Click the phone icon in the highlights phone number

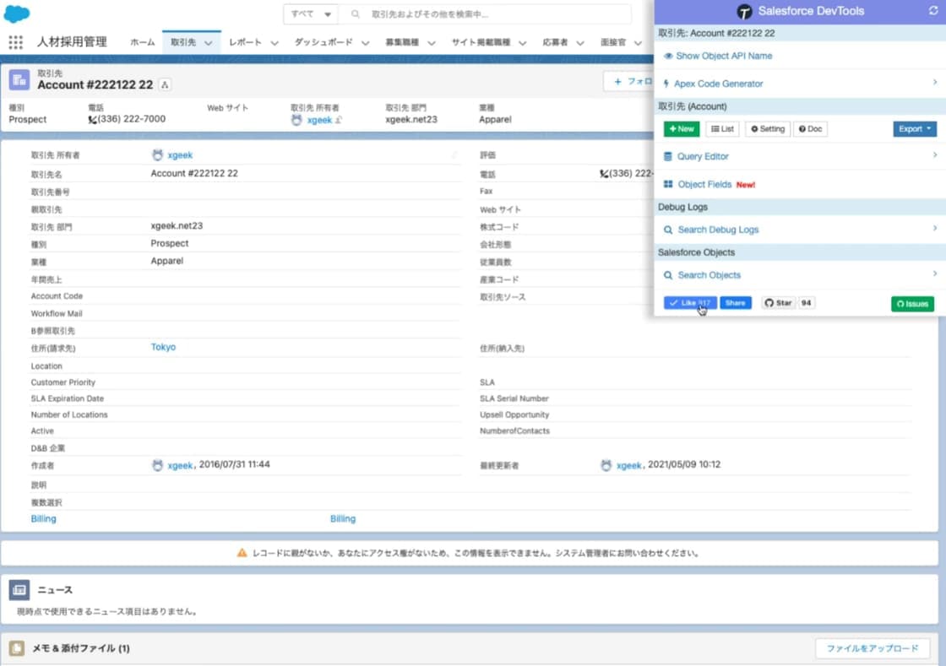coord(92,119)
